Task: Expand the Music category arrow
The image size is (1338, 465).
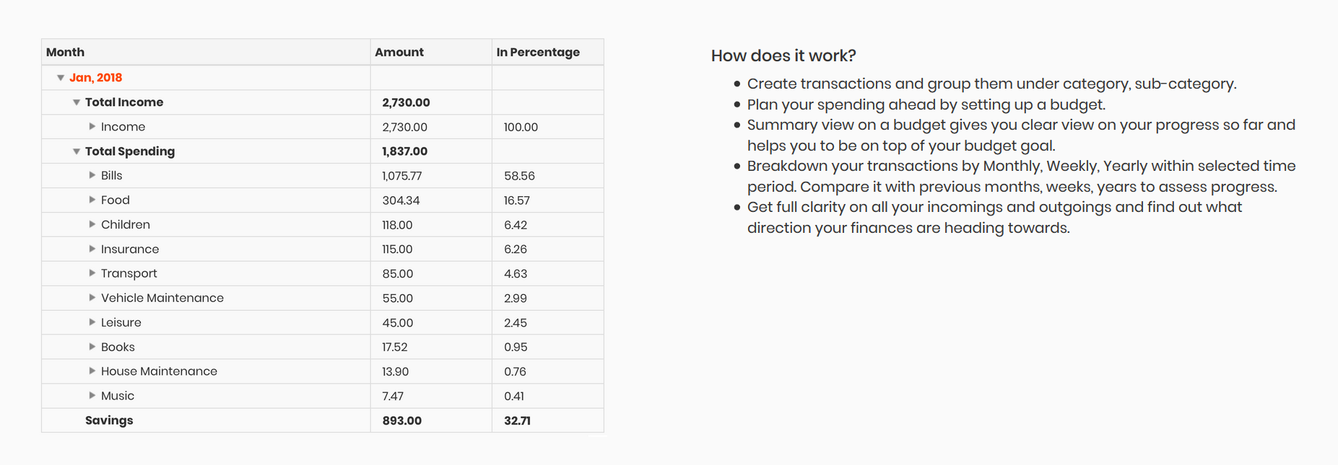Action: [x=92, y=396]
